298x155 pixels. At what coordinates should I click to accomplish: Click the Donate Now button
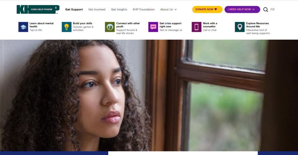(x=207, y=10)
